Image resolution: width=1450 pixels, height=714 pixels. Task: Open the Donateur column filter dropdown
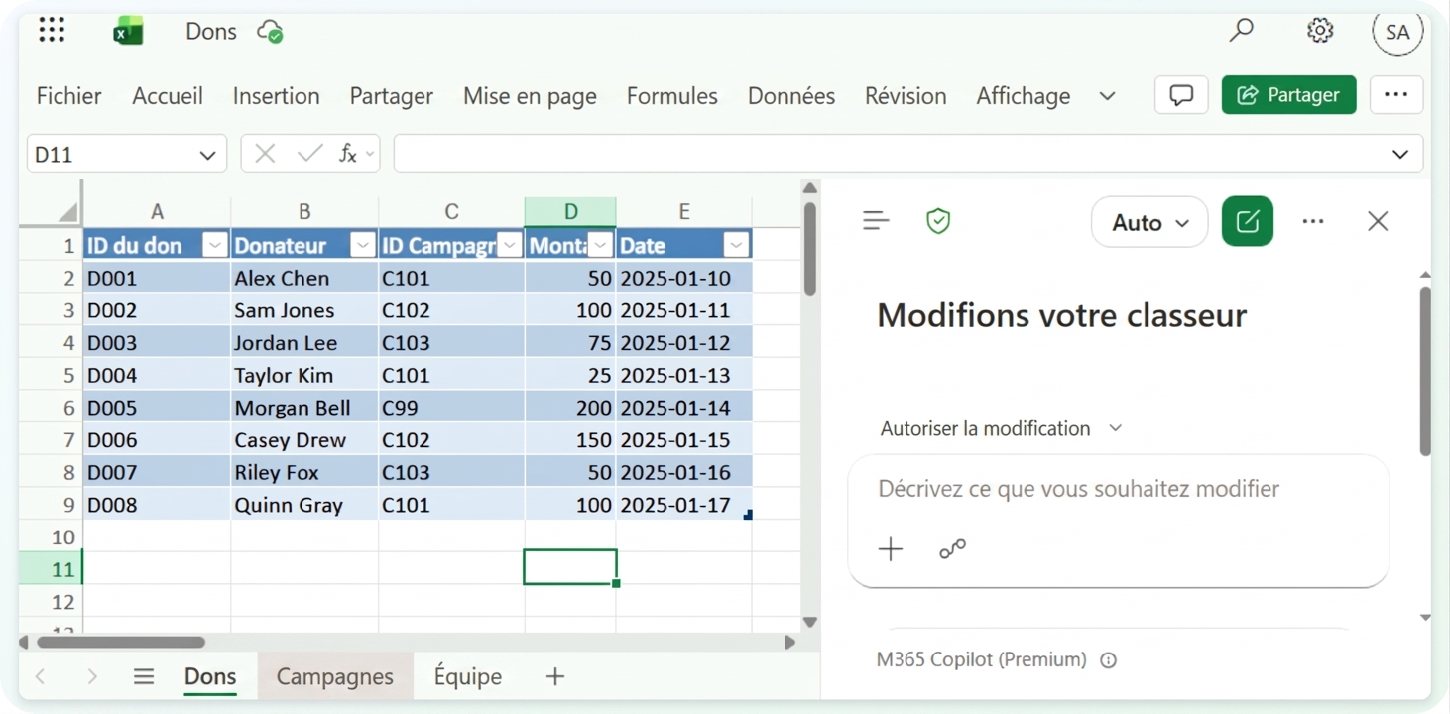click(363, 245)
